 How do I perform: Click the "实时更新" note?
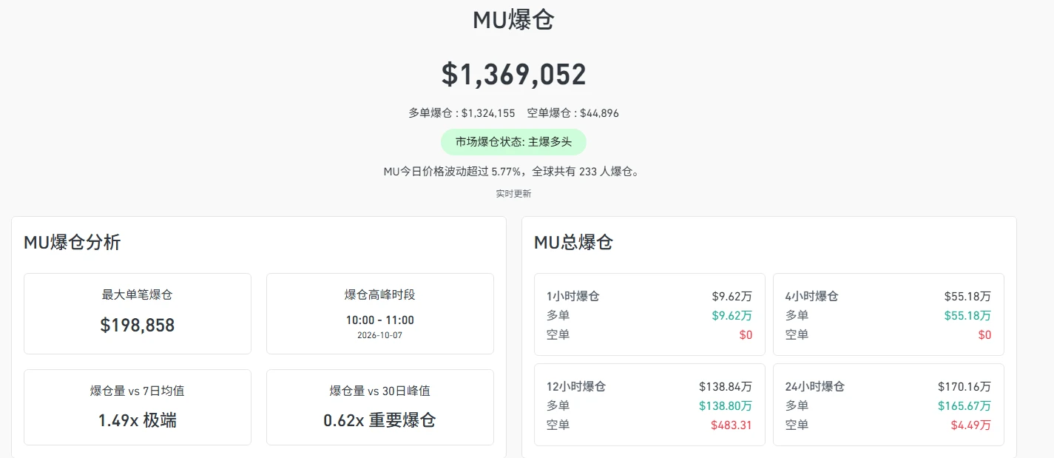point(513,194)
